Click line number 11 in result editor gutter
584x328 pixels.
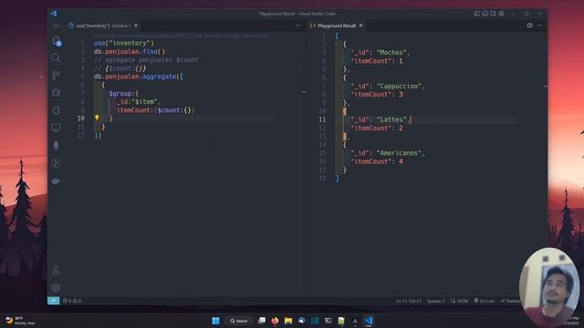click(x=322, y=119)
